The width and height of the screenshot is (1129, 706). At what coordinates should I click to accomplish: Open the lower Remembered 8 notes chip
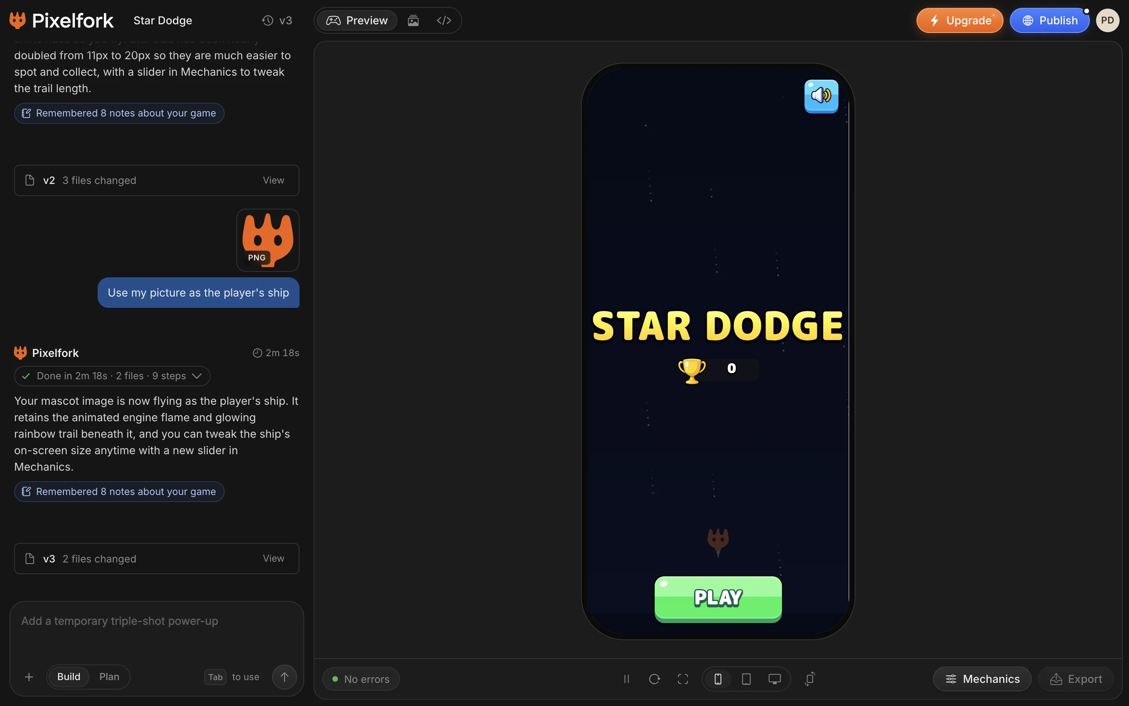click(119, 492)
